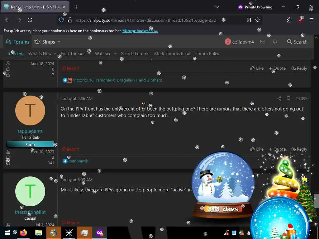Toggle reader view icon in address bar
The height and width of the screenshot is (239, 319).
[249, 20]
